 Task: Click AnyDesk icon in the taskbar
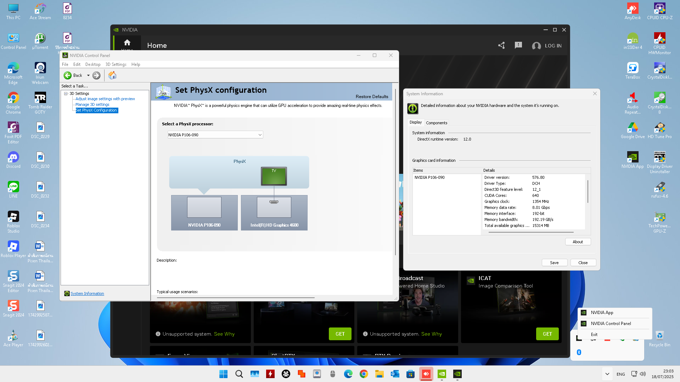[426, 374]
